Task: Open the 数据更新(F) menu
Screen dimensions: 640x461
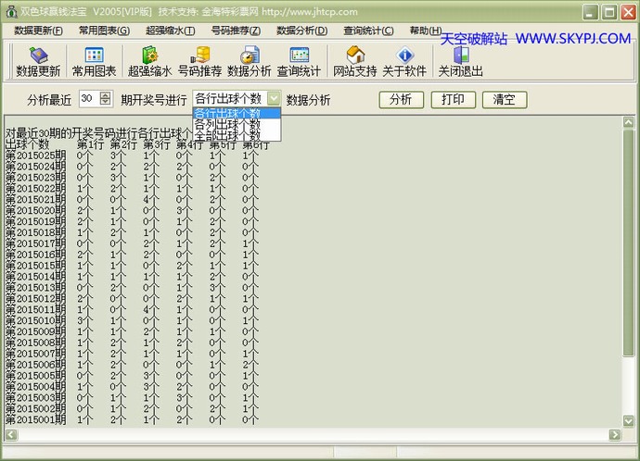Action: [38, 31]
